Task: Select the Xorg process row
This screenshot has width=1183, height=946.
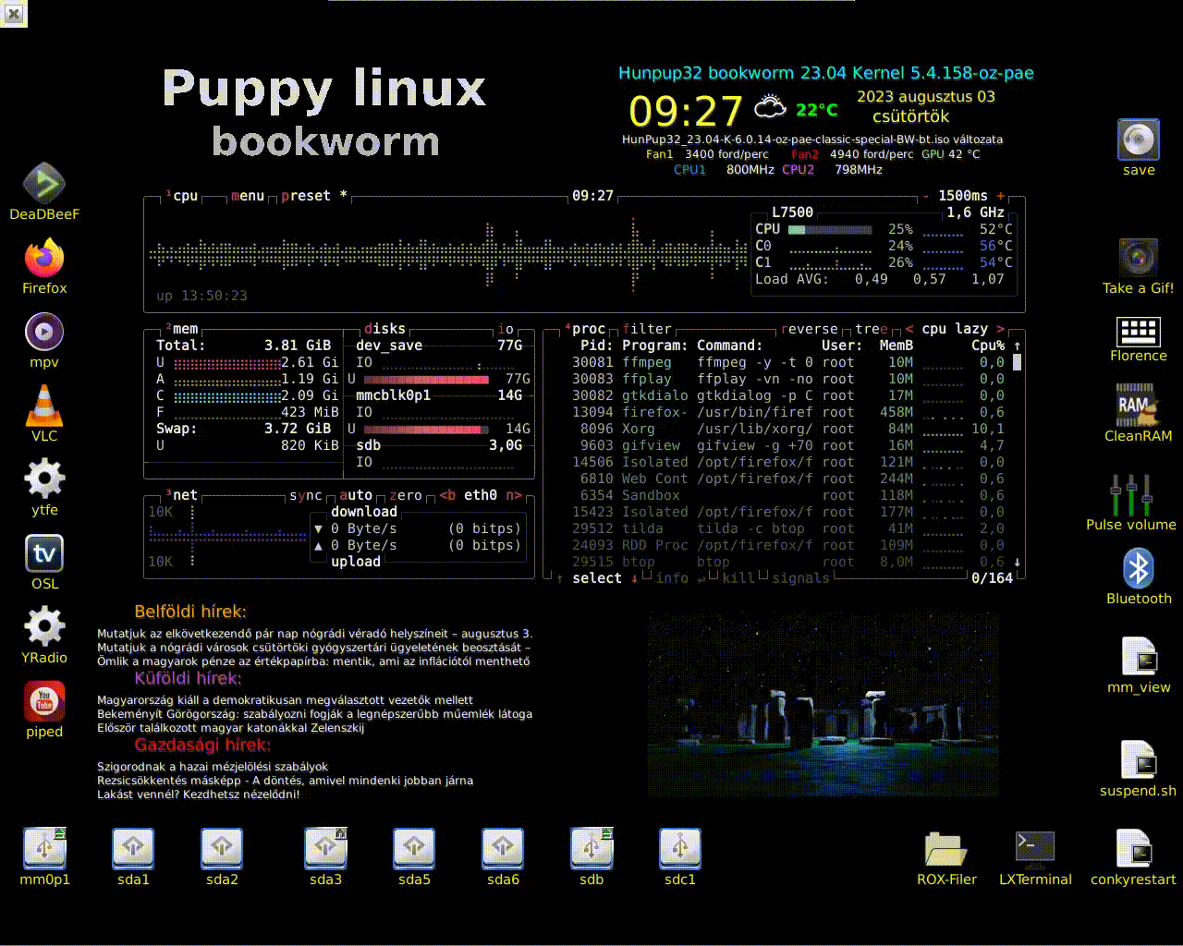Action: (788, 429)
